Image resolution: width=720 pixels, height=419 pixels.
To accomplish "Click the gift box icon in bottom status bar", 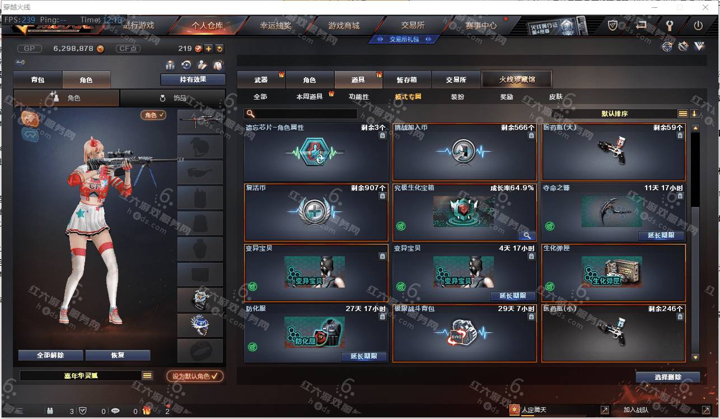I will (146, 411).
